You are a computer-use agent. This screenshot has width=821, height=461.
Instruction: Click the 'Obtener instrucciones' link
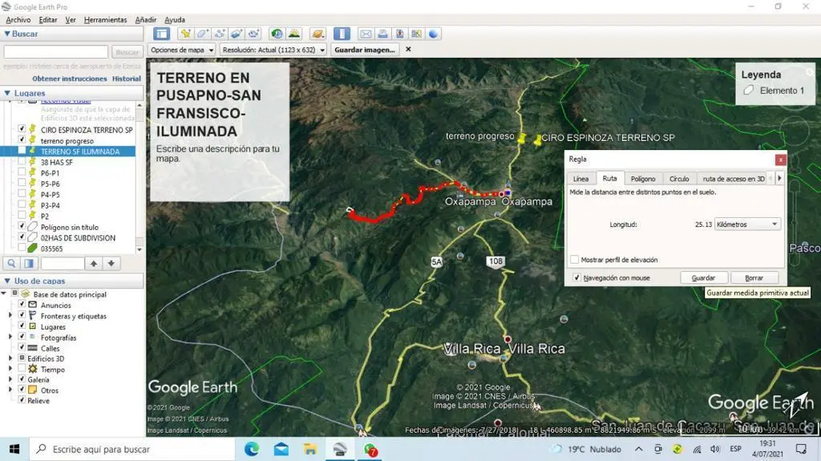(x=70, y=79)
